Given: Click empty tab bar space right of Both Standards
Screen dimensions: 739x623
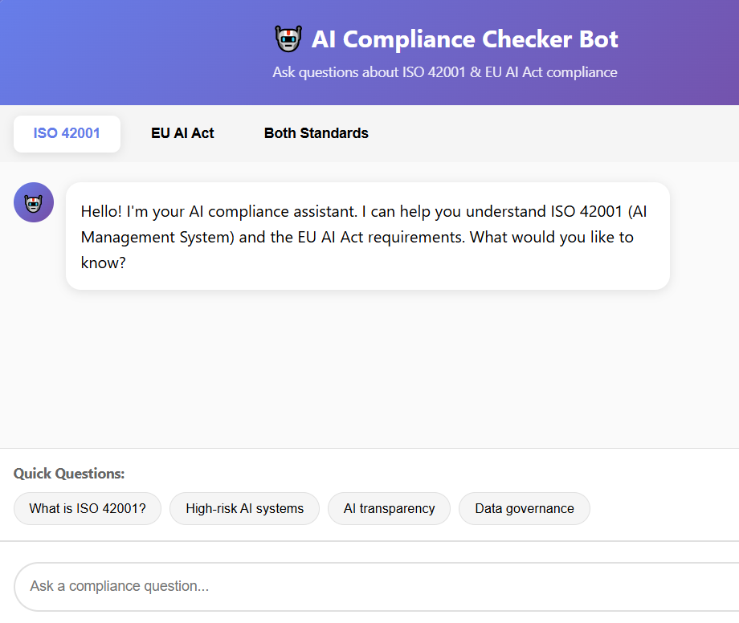Looking at the screenshot, I should click(554, 133).
